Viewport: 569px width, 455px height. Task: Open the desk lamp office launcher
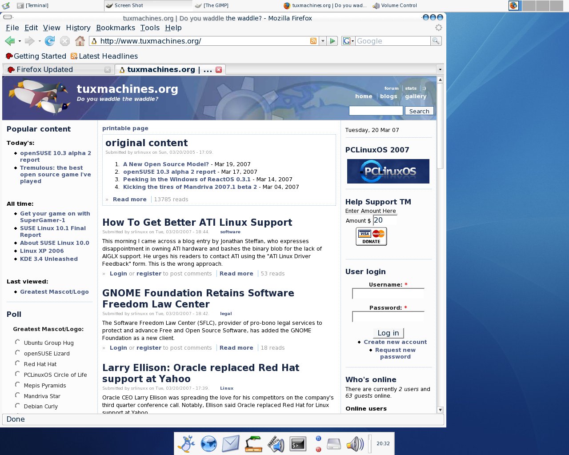pyautogui.click(x=253, y=443)
